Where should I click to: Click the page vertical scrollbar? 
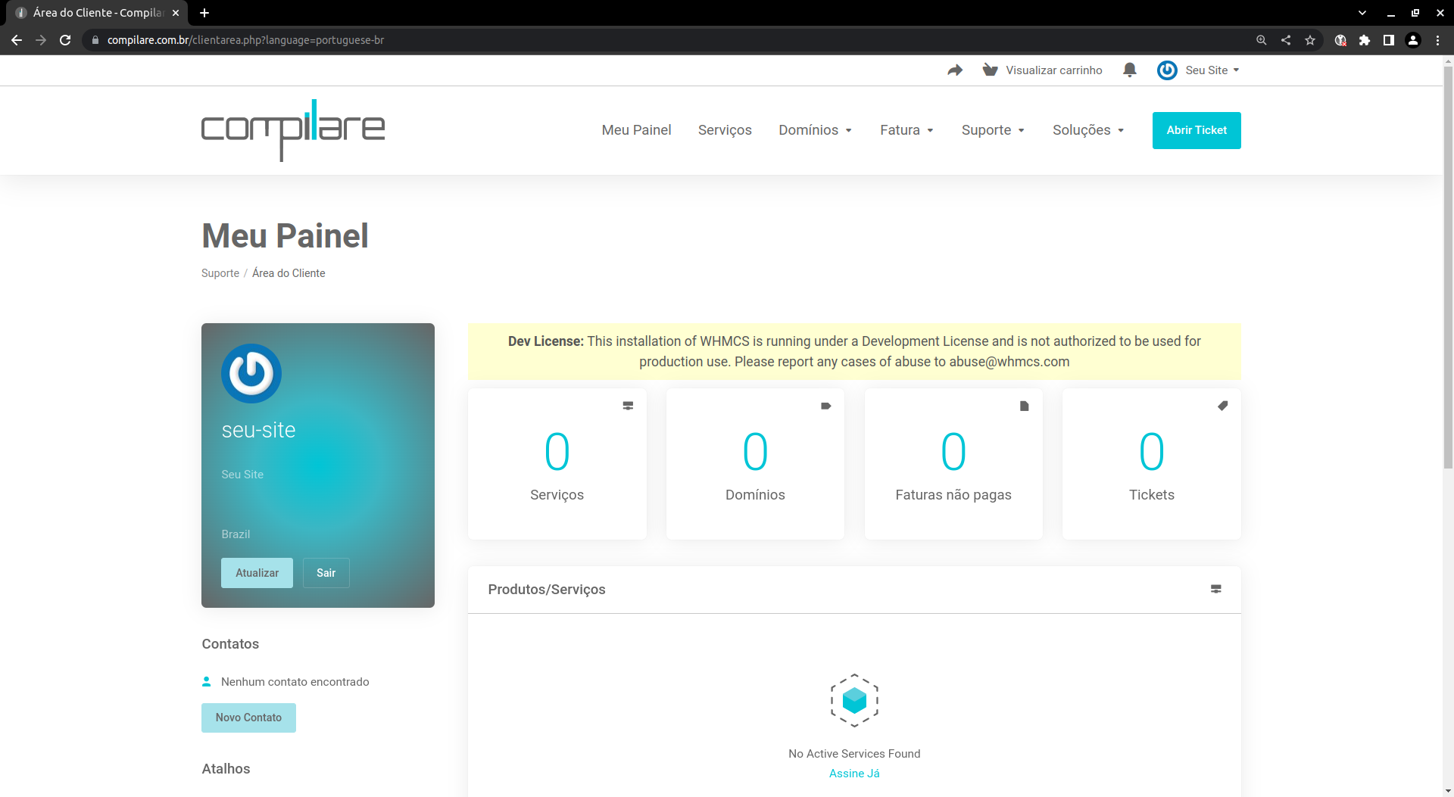coord(1448,268)
